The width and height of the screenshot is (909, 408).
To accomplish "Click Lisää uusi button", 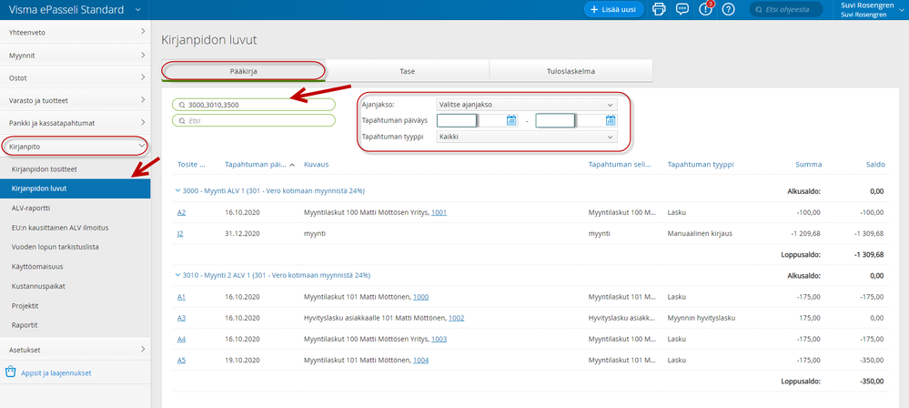I will (x=613, y=9).
